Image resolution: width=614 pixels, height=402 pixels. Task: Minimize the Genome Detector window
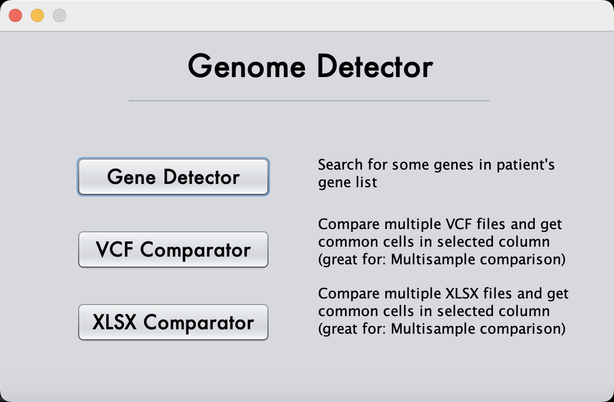pos(37,15)
